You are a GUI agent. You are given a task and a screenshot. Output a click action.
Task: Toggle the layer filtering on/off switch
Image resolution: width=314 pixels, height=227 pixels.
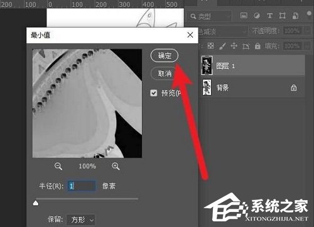click(309, 16)
